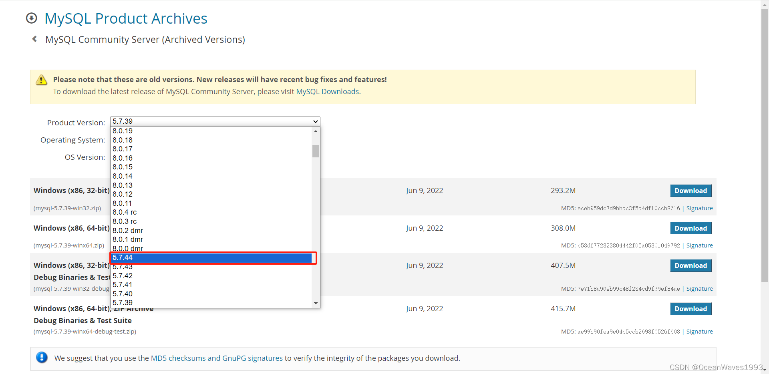This screenshot has height=374, width=769.
Task: Select version 5.7.40 option
Action: pos(211,294)
